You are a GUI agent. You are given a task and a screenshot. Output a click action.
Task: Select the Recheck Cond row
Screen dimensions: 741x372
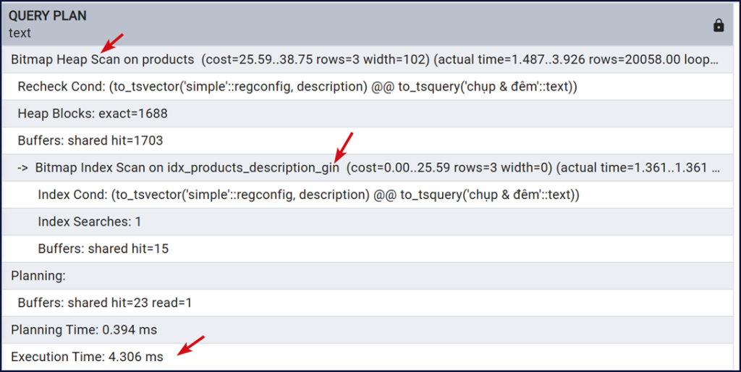(297, 87)
